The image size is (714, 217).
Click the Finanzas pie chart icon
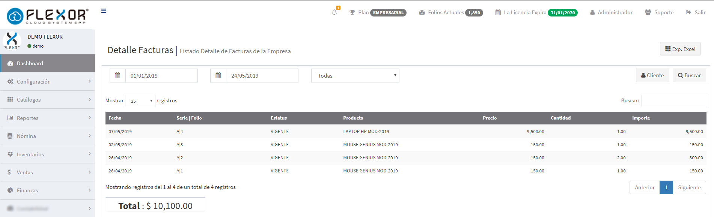click(x=10, y=190)
